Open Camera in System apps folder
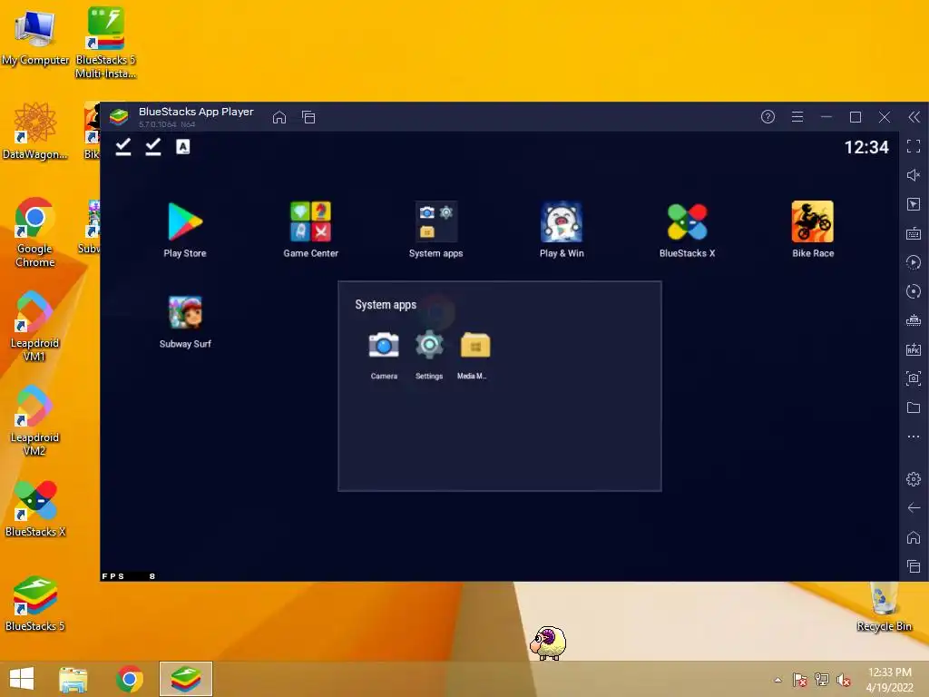The height and width of the screenshot is (697, 929). pyautogui.click(x=384, y=346)
